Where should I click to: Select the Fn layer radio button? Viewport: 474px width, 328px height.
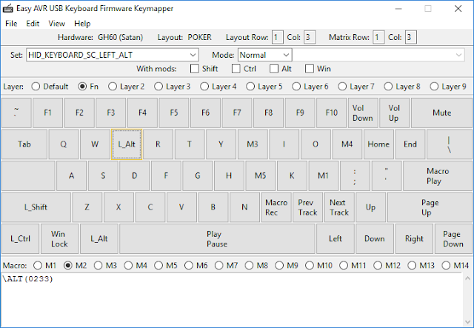point(82,87)
